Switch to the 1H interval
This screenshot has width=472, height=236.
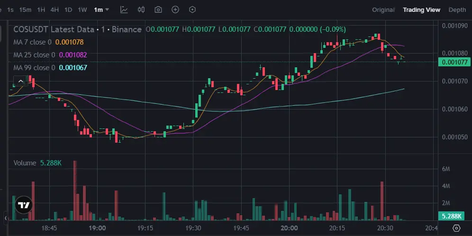[41, 9]
